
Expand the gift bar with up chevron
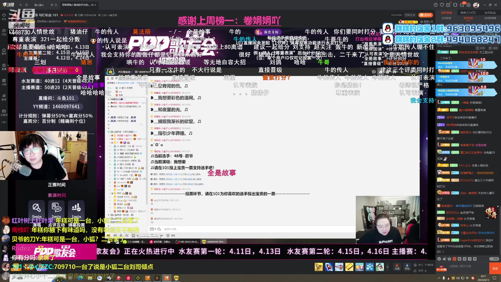[387, 267]
